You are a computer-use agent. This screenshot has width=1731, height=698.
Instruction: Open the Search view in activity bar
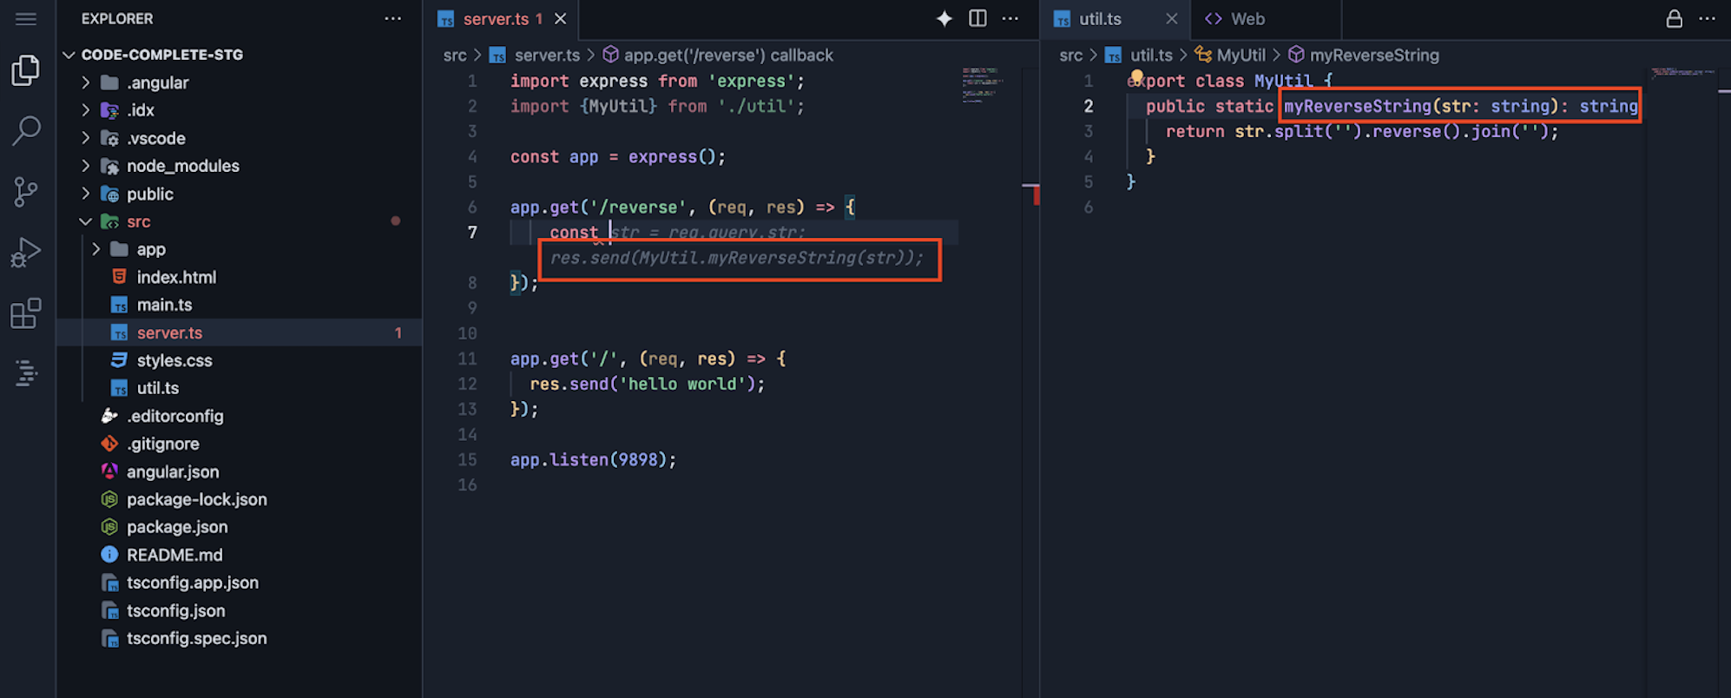[26, 131]
